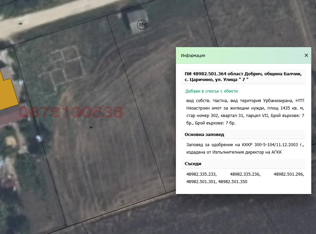Click neighbor parcel 48982.501.296
This screenshot has height=234, width=316.
289,174
